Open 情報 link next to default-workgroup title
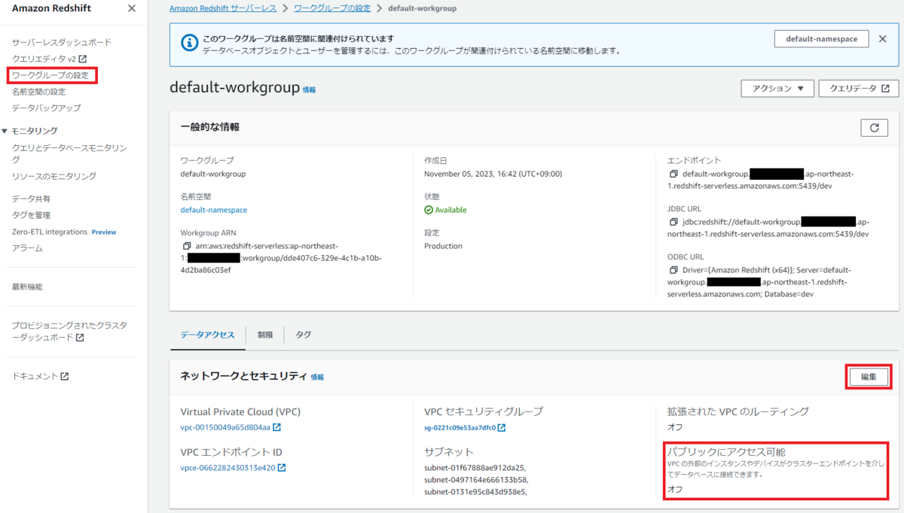The height and width of the screenshot is (513, 904). 310,90
